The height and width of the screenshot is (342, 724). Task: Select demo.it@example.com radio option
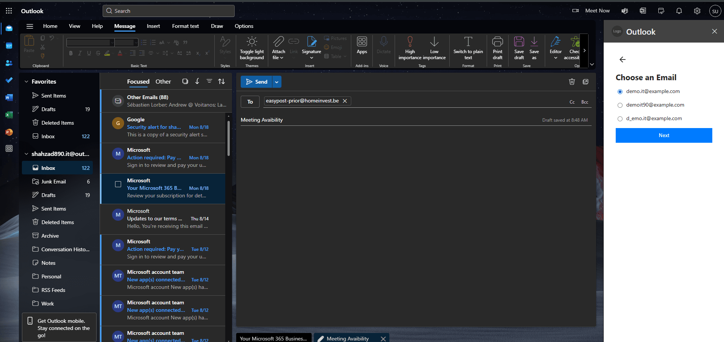pyautogui.click(x=620, y=92)
